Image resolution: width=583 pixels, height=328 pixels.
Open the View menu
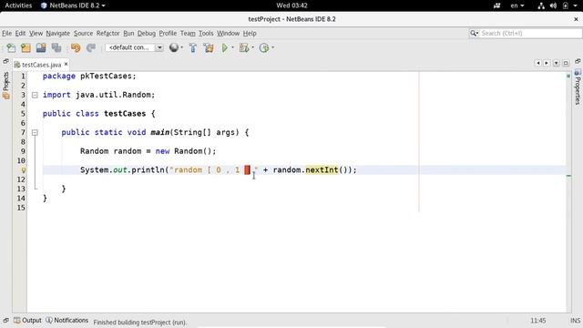coord(36,33)
